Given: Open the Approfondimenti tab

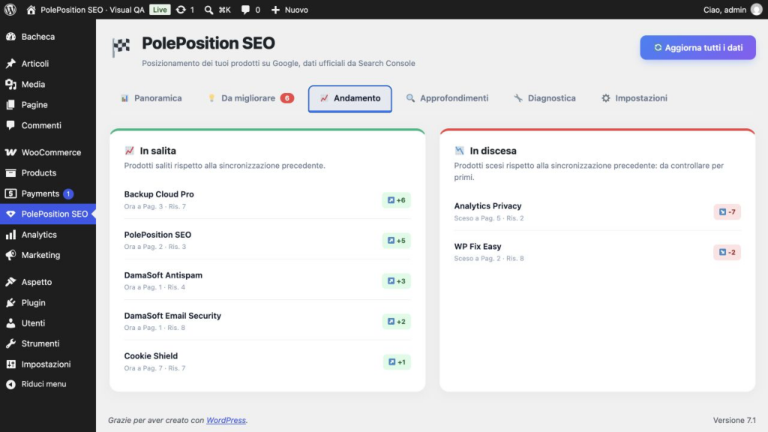Looking at the screenshot, I should coord(447,98).
